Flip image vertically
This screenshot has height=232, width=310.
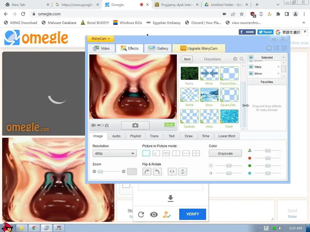tap(182, 172)
